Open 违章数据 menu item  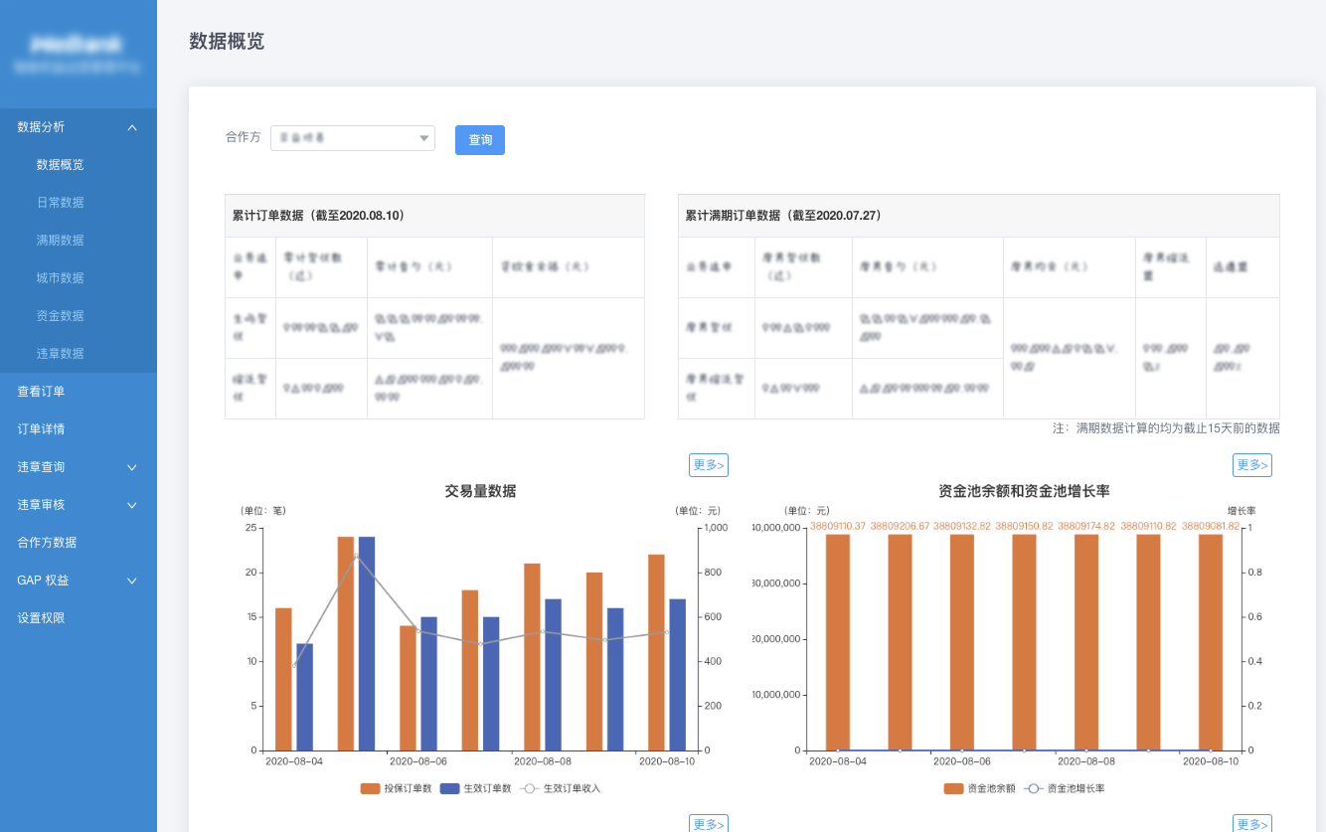tap(61, 354)
